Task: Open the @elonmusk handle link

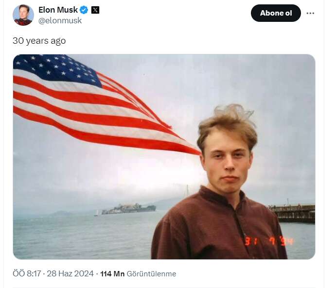Action: click(60, 20)
